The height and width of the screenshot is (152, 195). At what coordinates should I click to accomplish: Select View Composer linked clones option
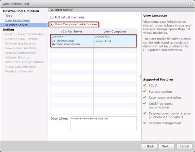[52, 24]
